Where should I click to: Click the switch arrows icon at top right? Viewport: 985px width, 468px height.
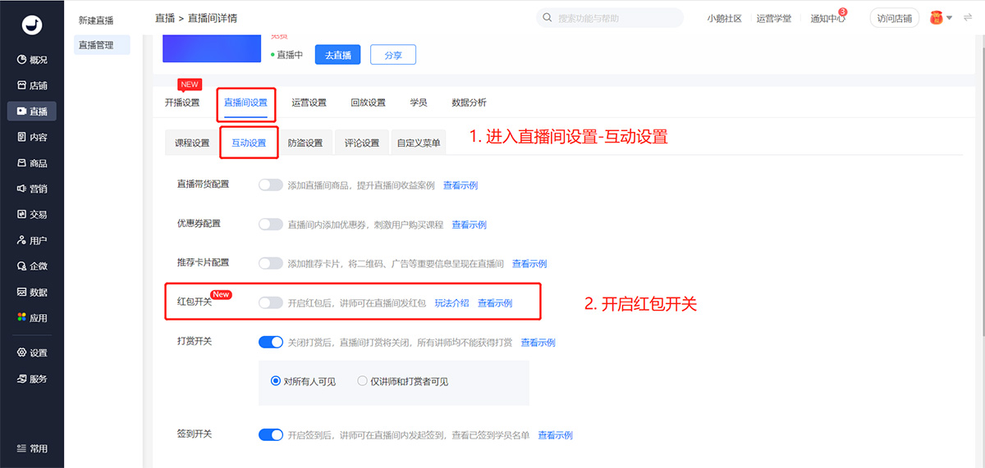(967, 18)
